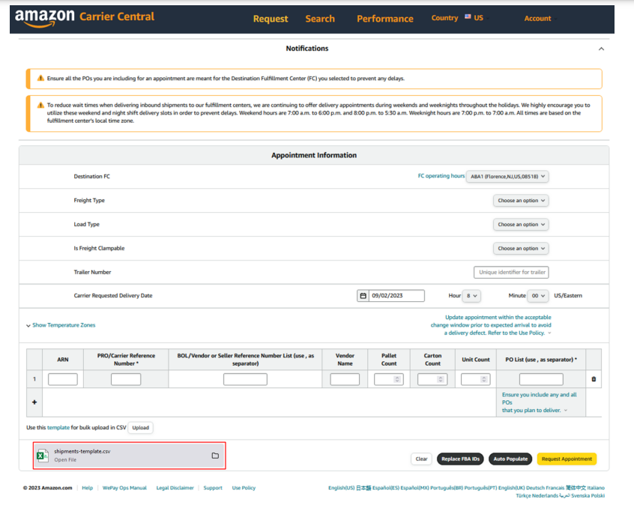Viewport: 634px width, 505px height.
Task: Open the Search menu
Action: [320, 19]
